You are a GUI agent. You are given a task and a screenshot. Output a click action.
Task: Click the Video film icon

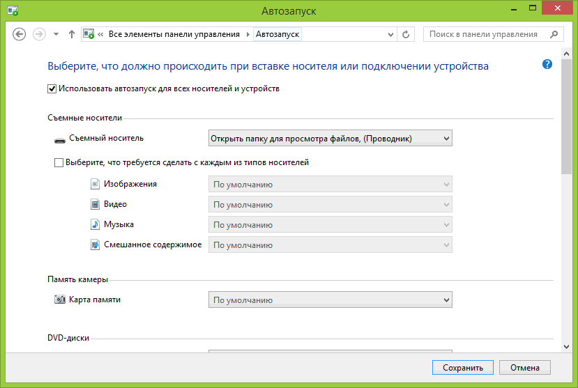click(96, 205)
